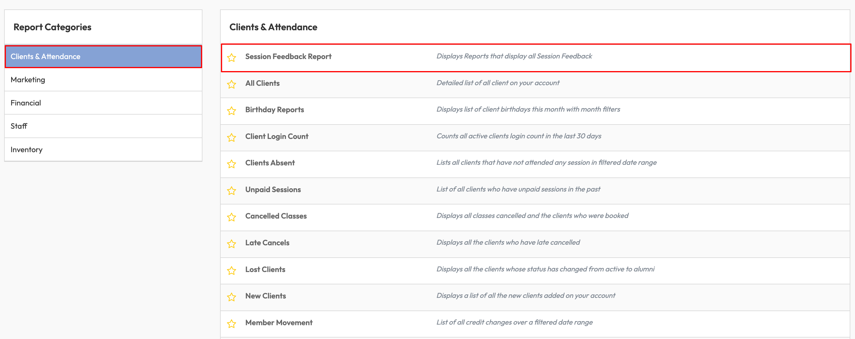Image resolution: width=855 pixels, height=339 pixels.
Task: Click text 'Displays list of client birthdays this month'
Action: coord(501,110)
